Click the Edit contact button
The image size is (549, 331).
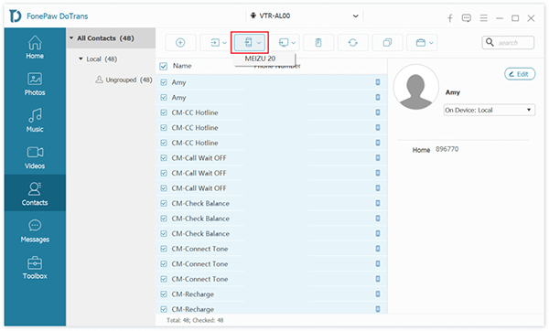(x=520, y=74)
